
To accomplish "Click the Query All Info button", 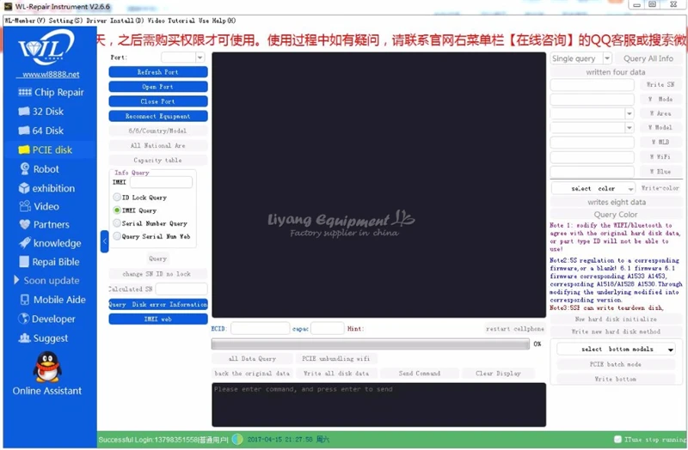I will pyautogui.click(x=648, y=58).
